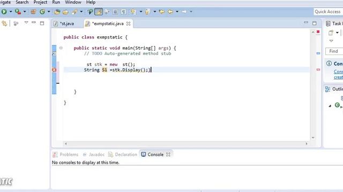Click red error square atop overview ruler
The image size is (343, 192).
pyautogui.click(x=318, y=32)
